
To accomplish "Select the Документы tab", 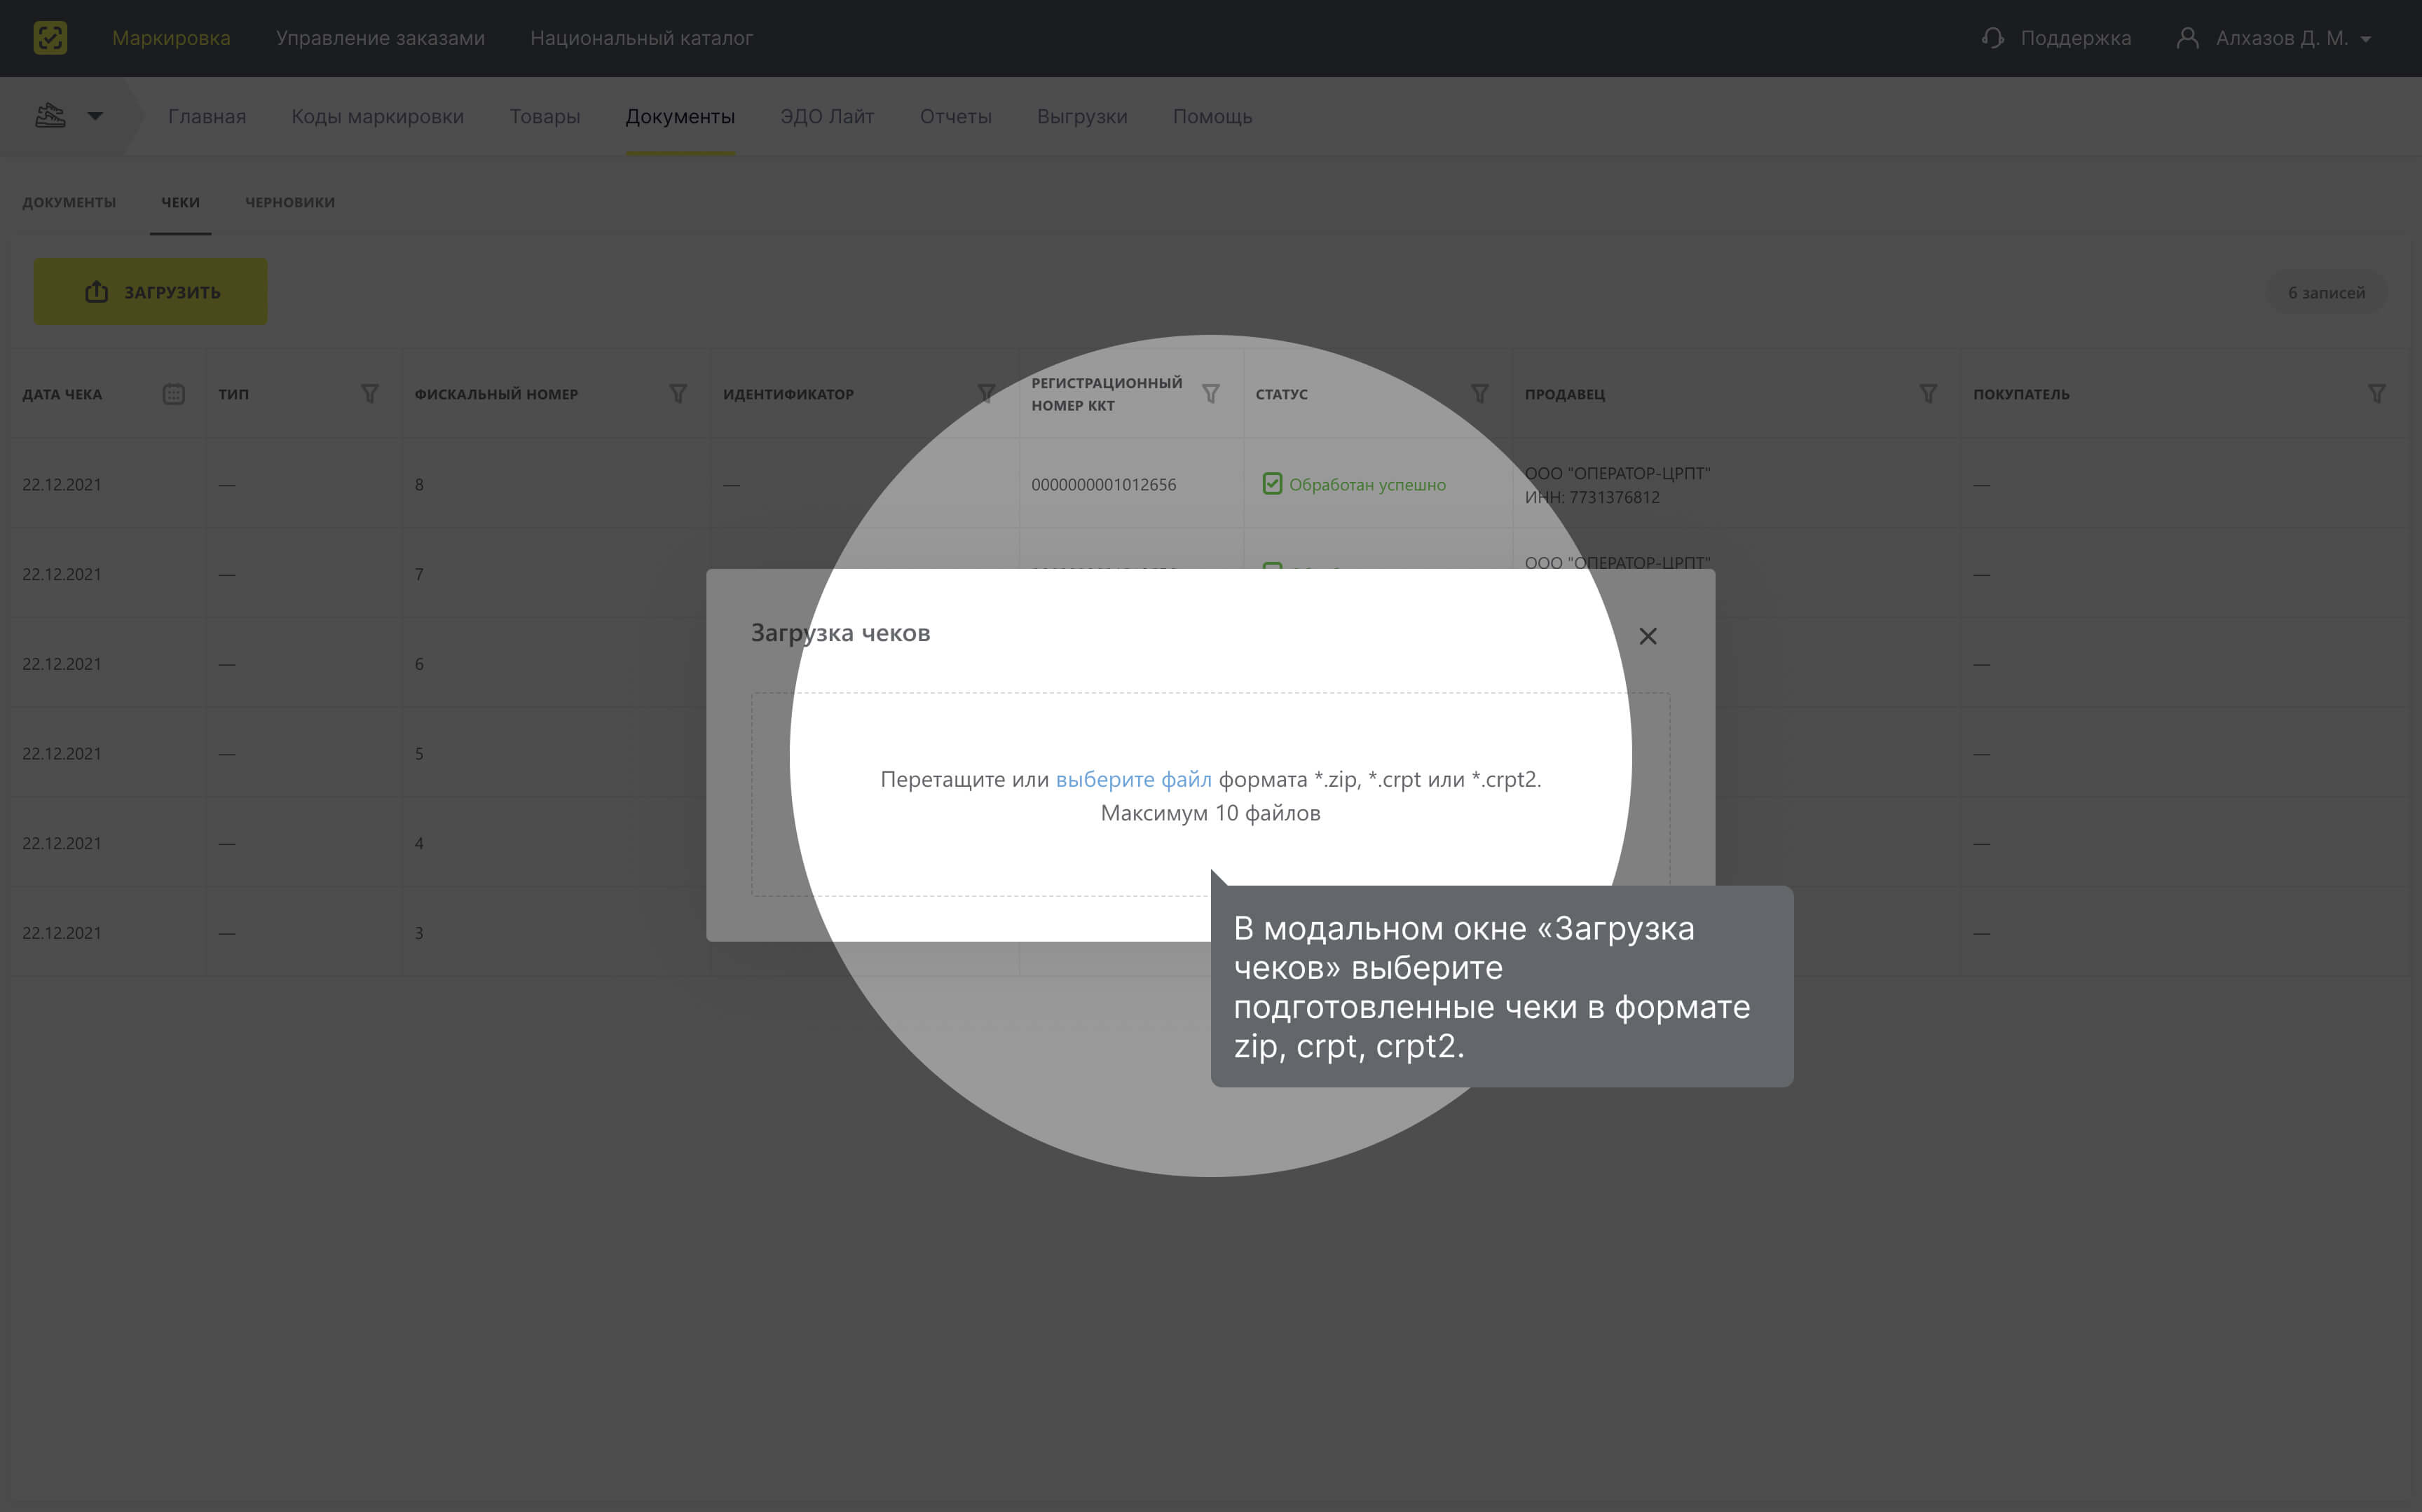I will 680,116.
